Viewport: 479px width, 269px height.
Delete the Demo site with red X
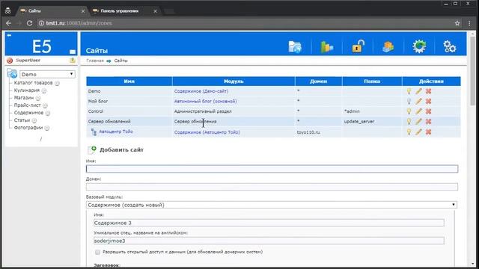(x=428, y=91)
